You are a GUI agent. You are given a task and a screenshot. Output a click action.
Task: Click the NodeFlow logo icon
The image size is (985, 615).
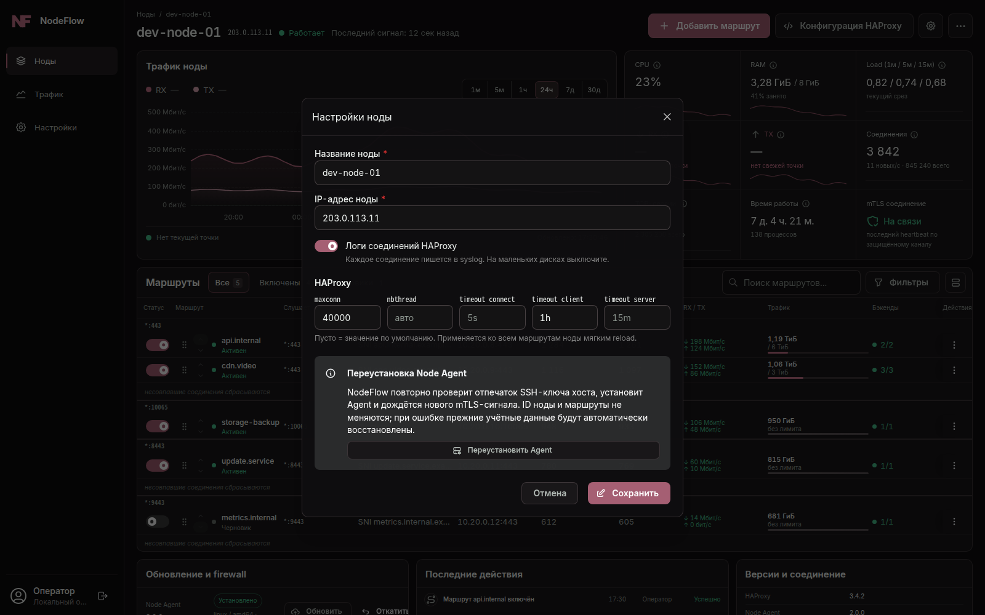tap(21, 21)
